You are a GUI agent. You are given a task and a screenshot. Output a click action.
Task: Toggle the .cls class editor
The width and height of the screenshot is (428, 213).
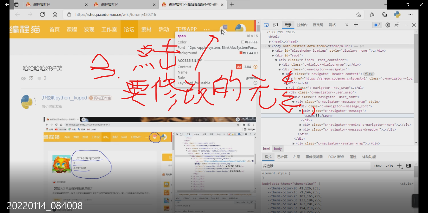(x=389, y=166)
